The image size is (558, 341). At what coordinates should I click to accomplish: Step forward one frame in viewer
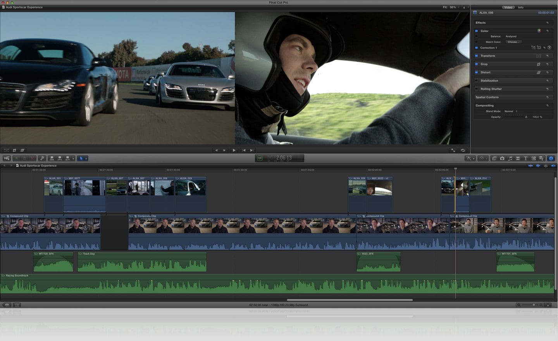(224, 150)
